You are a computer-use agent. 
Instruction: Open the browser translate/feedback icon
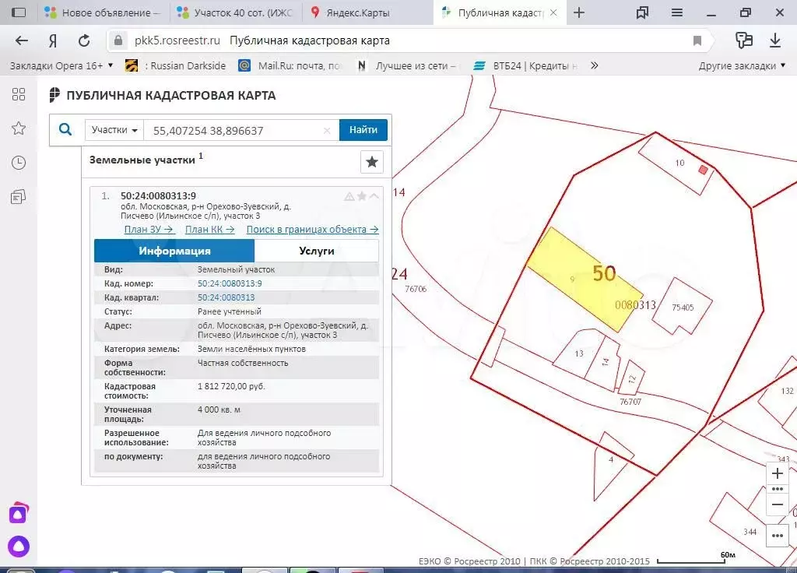tap(743, 40)
